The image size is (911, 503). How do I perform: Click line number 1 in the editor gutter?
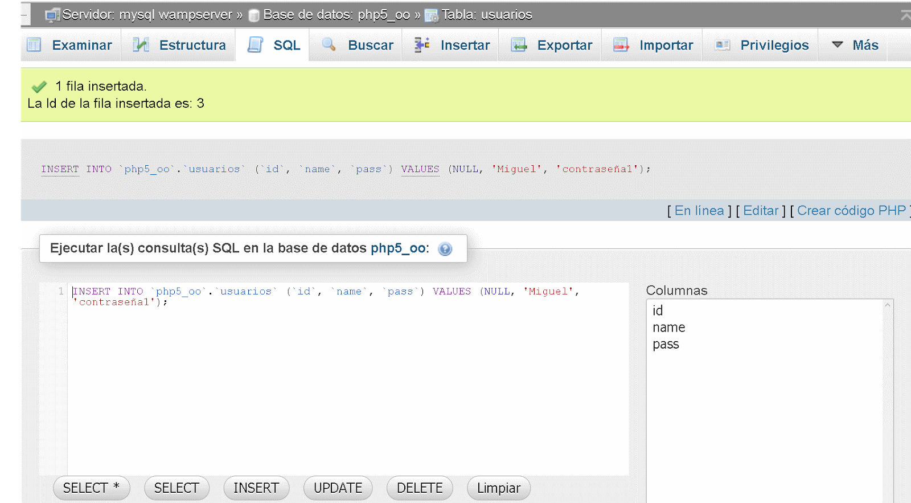coord(61,291)
